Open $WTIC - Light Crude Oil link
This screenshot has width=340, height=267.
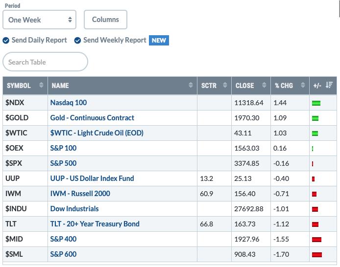[x=97, y=133]
